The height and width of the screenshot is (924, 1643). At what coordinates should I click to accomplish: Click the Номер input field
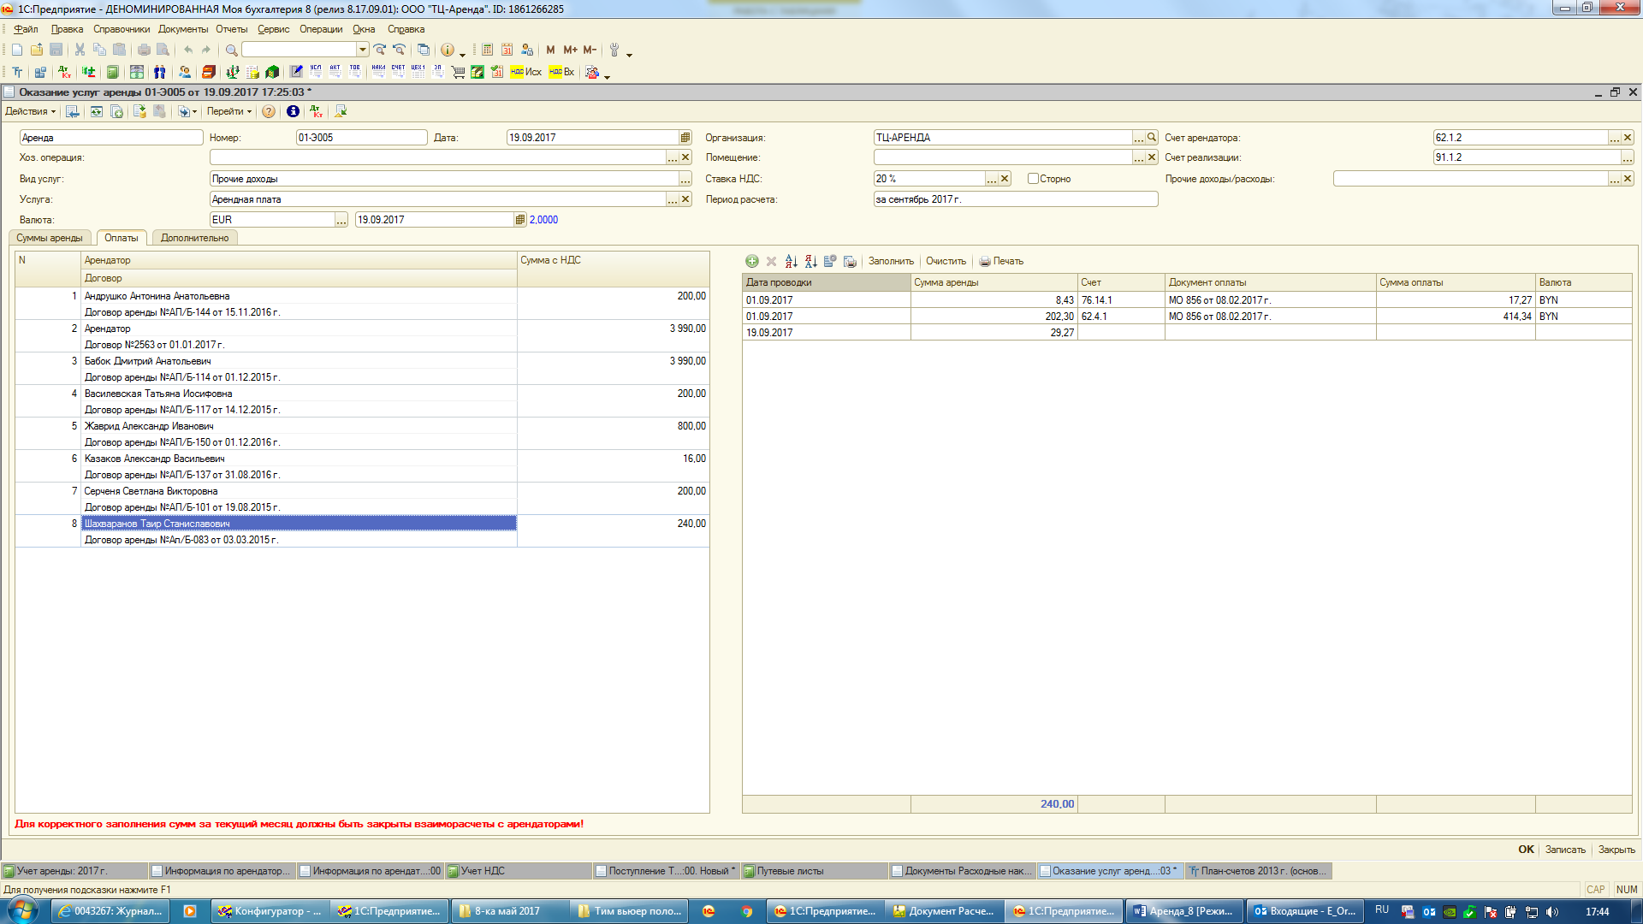coord(360,138)
